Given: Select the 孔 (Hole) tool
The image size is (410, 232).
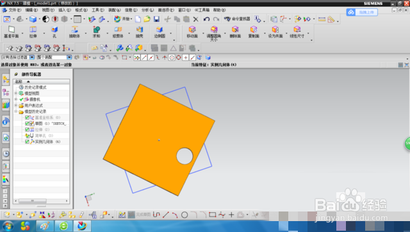Looking at the screenshot, I should [54, 32].
